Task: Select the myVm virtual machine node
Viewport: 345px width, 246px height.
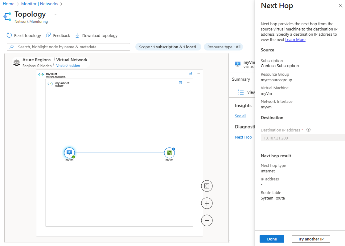Action: (x=69, y=152)
